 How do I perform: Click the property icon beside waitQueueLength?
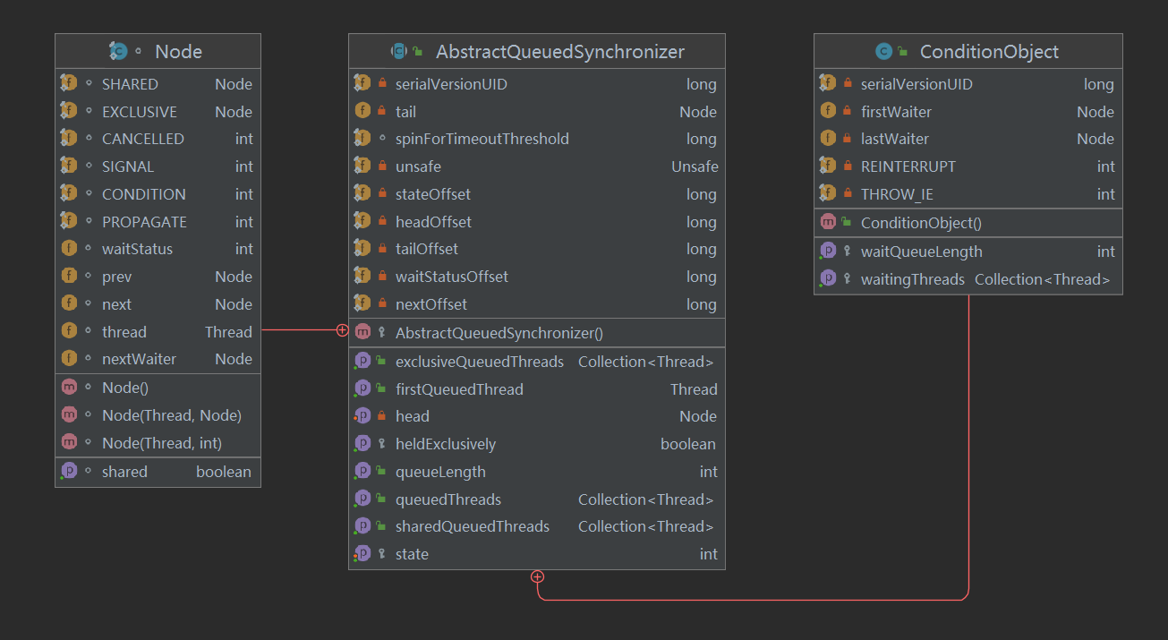click(x=828, y=252)
